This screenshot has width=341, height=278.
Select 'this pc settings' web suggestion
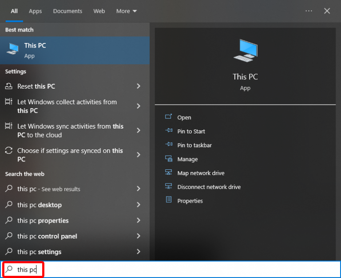[x=75, y=252]
